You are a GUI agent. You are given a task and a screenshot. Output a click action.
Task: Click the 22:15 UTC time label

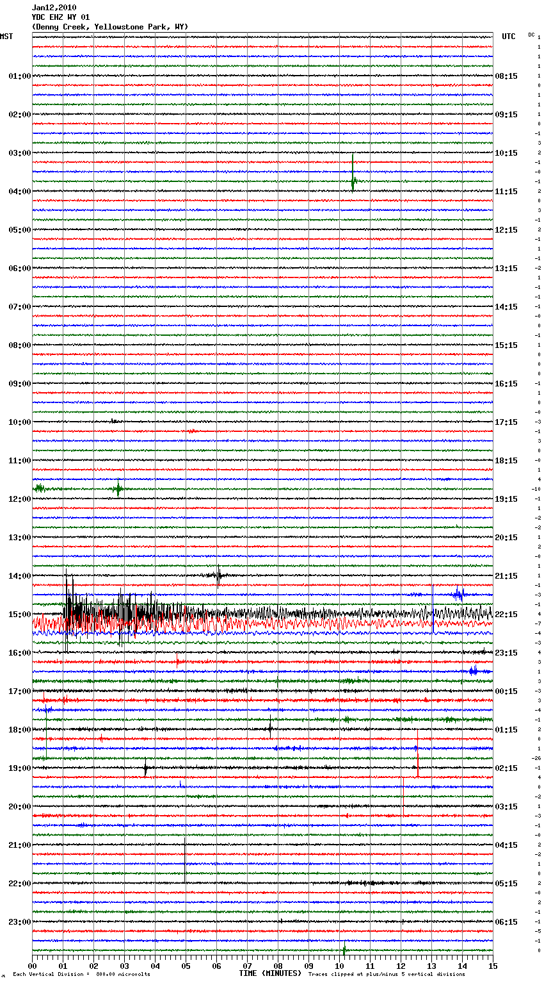(506, 615)
